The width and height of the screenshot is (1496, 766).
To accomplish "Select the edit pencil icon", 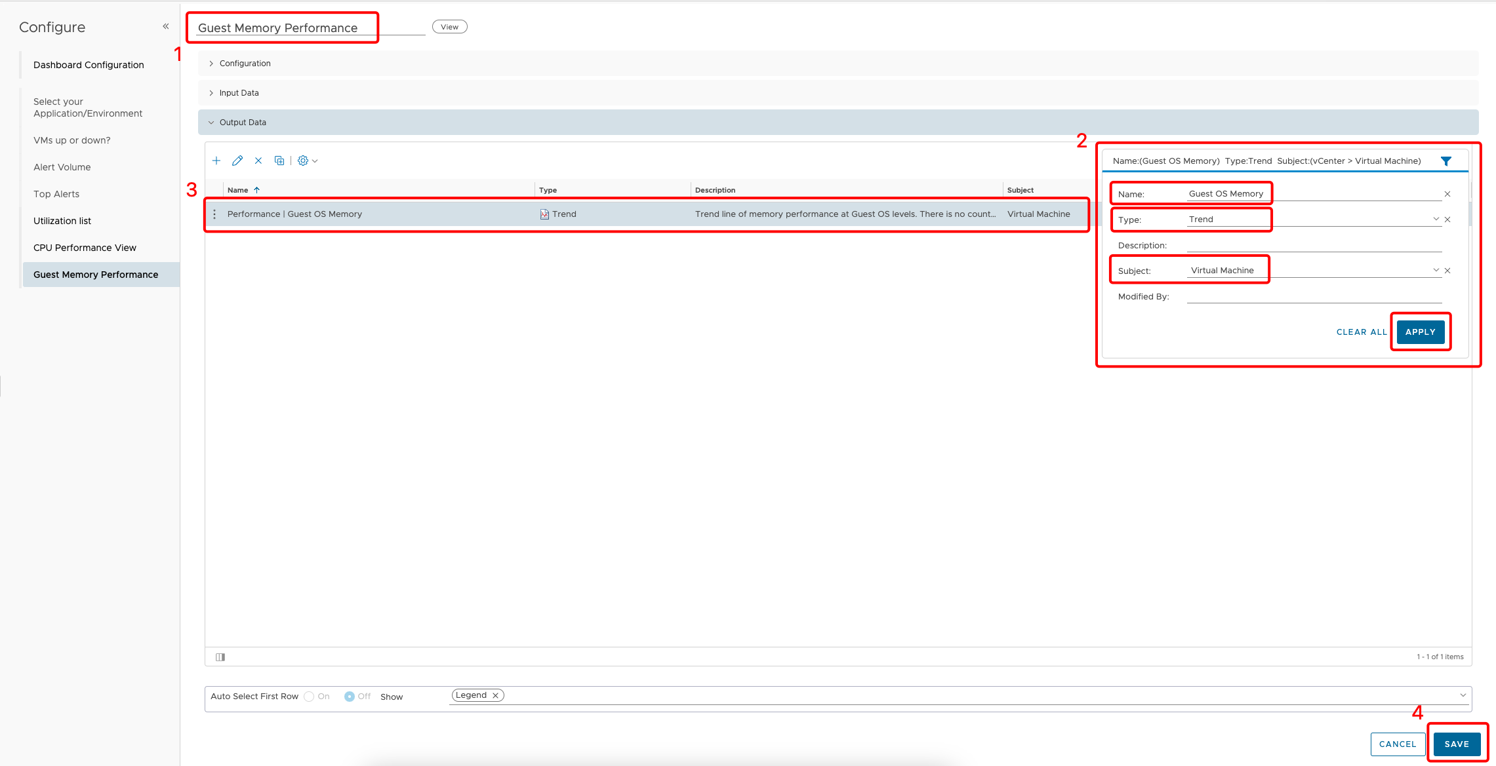I will [237, 161].
